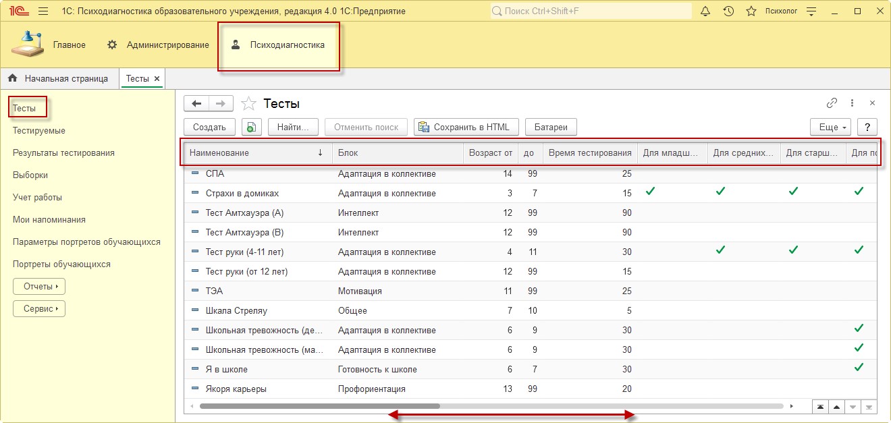Open Мои напоминания in the left panel

coord(49,219)
